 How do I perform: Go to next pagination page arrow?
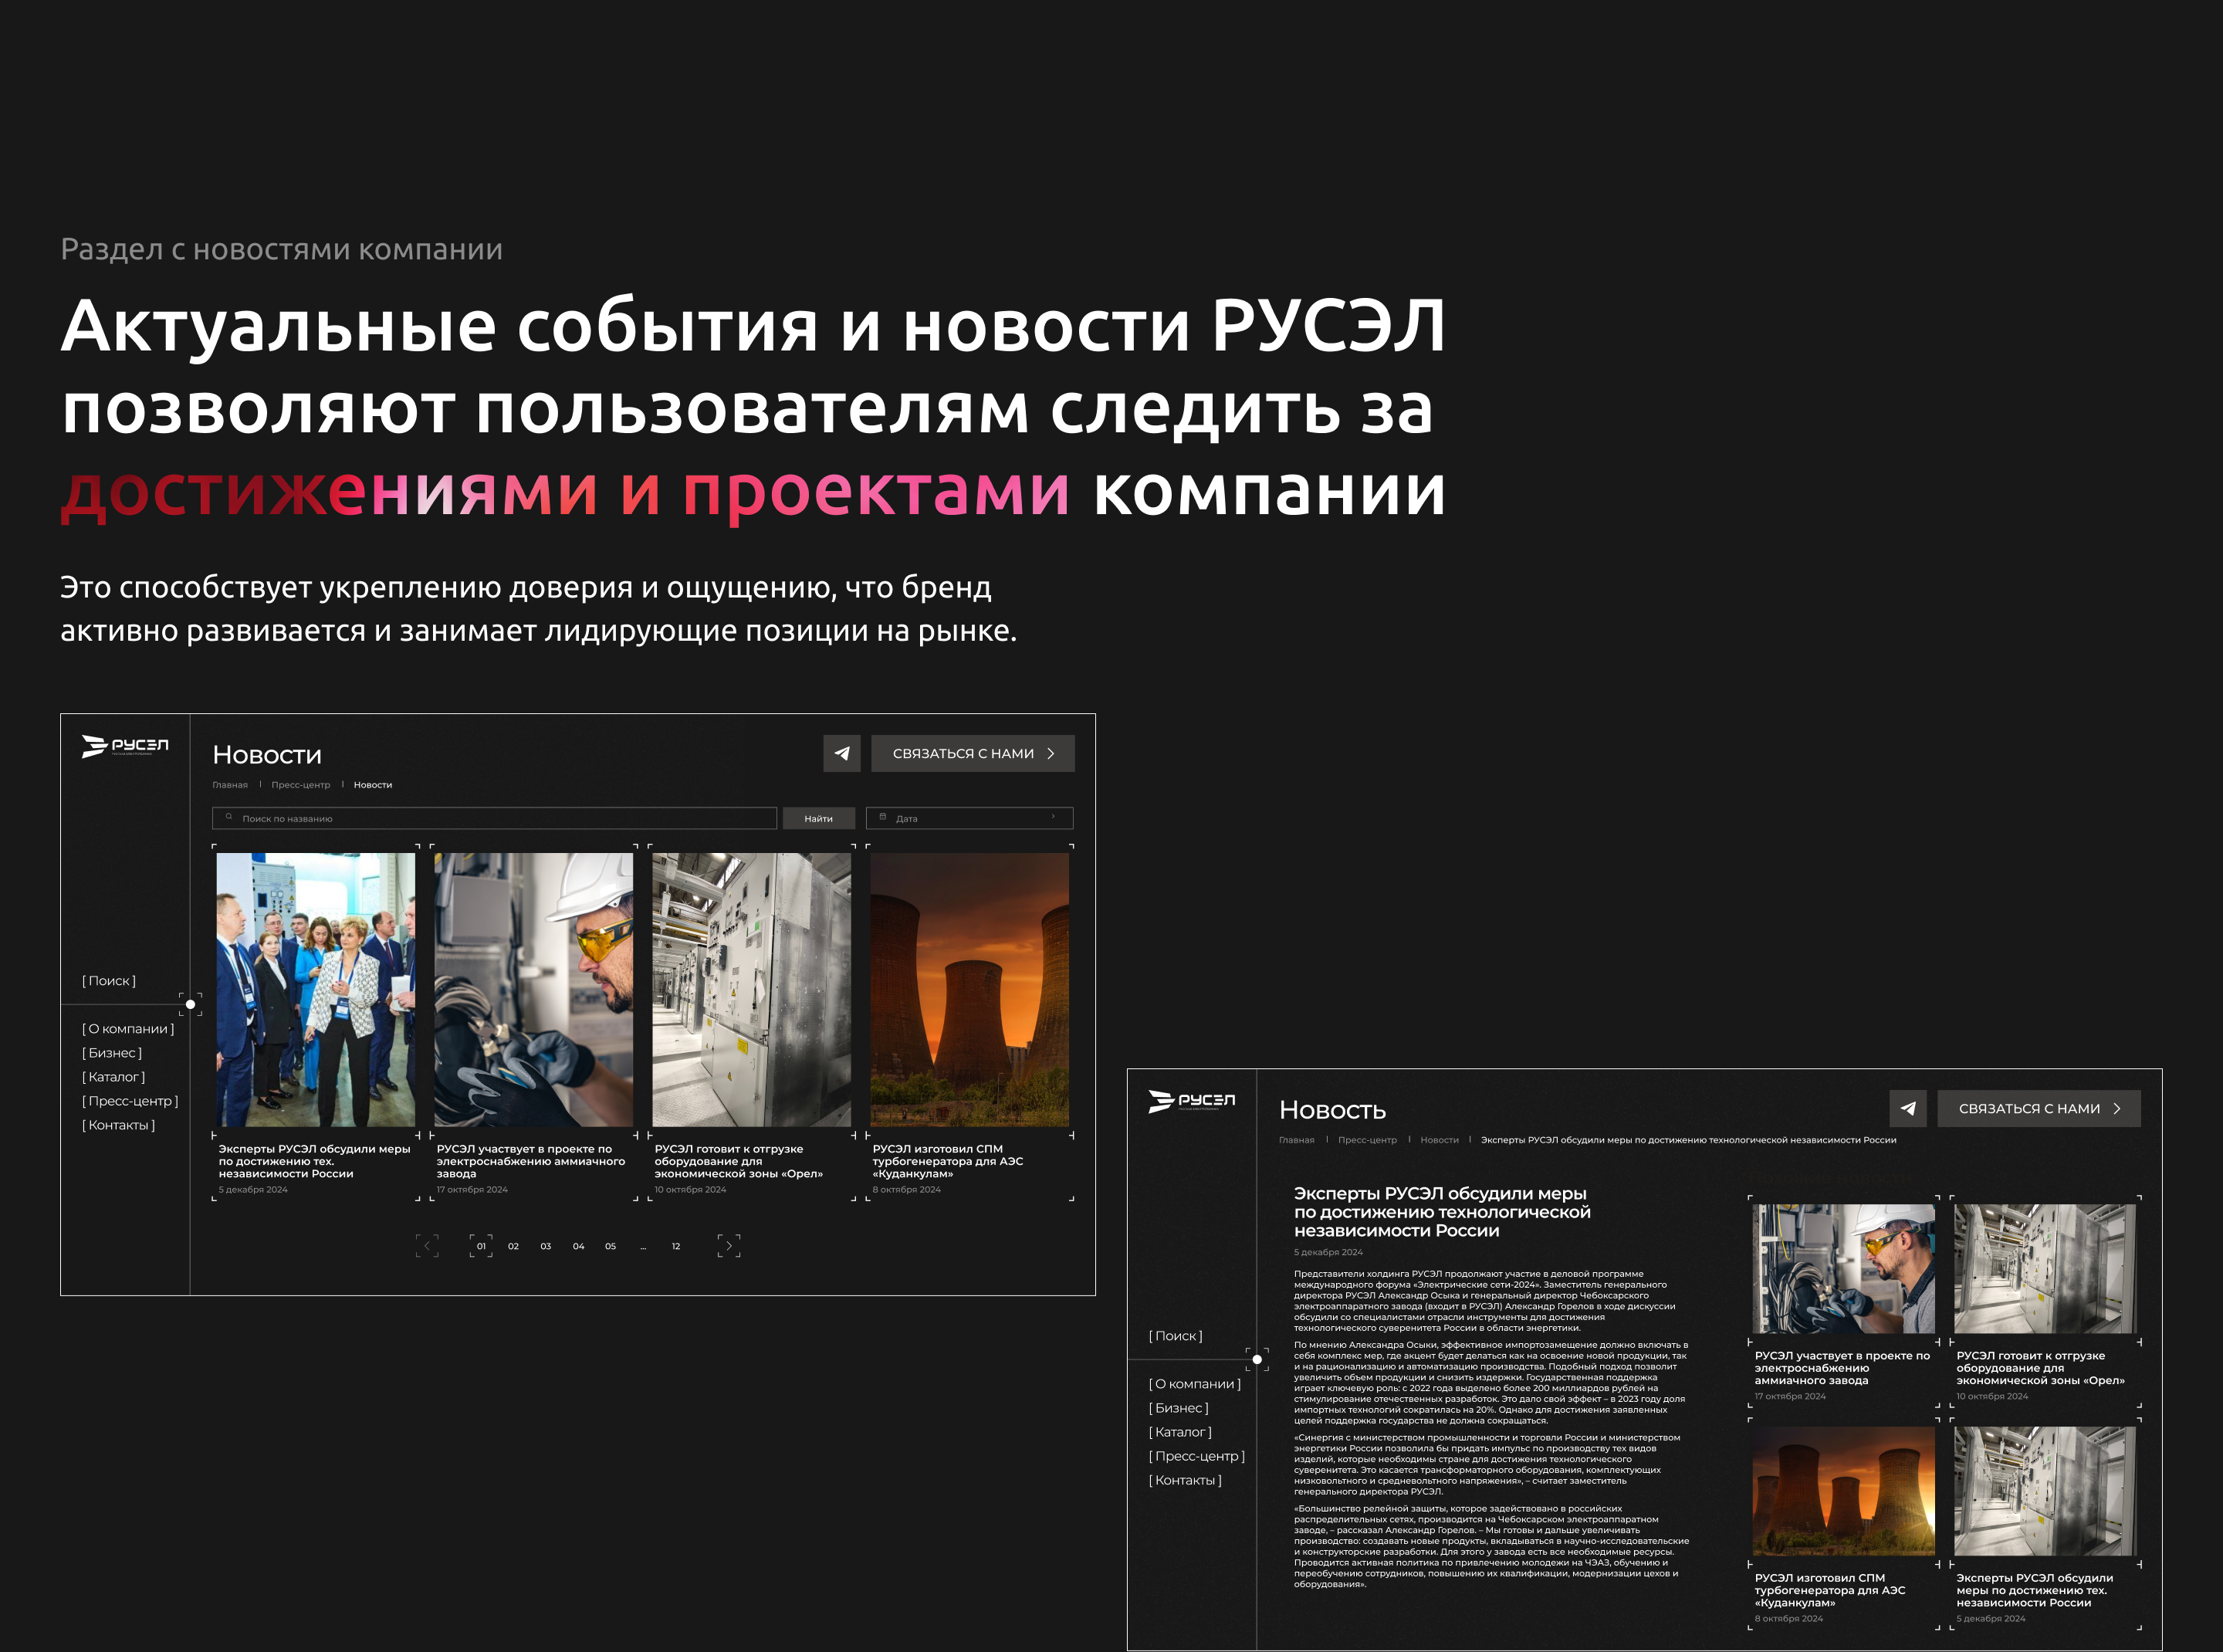point(729,1245)
